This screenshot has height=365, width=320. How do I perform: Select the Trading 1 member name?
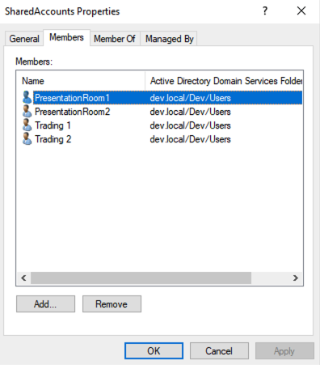click(x=53, y=125)
